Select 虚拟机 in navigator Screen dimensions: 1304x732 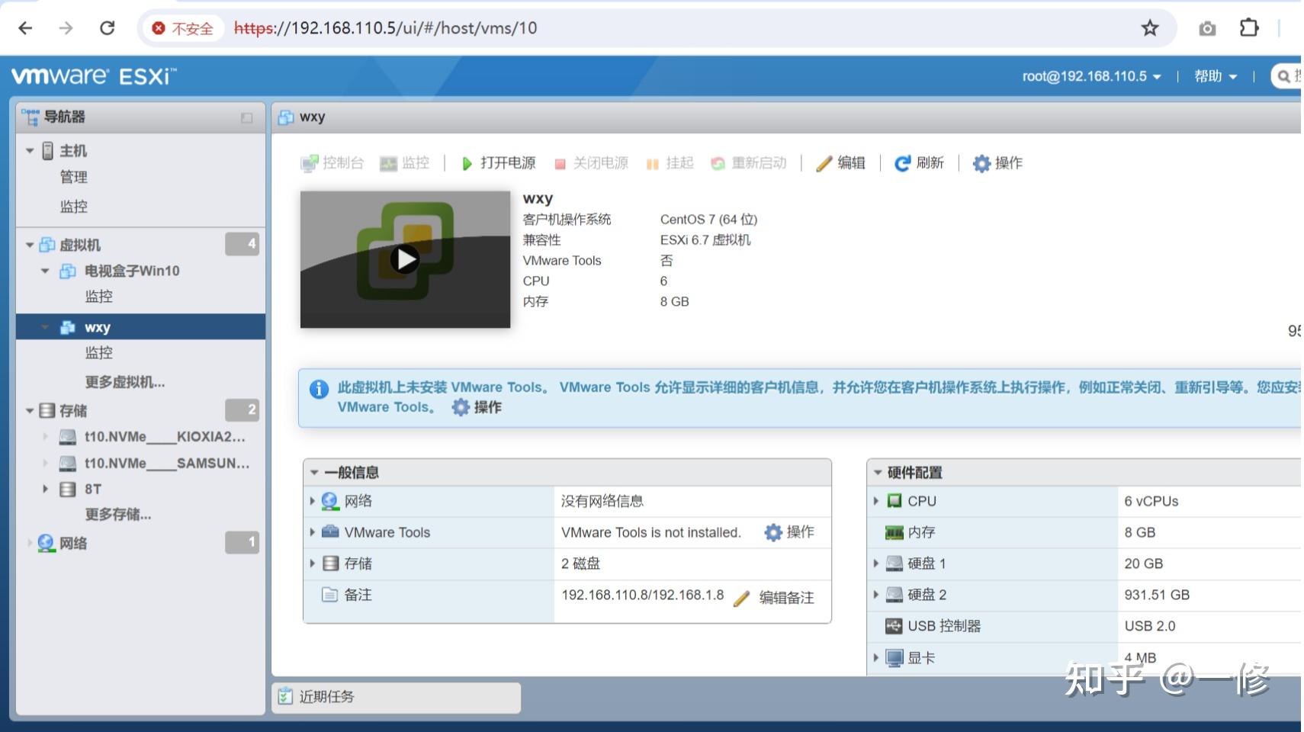[80, 245]
